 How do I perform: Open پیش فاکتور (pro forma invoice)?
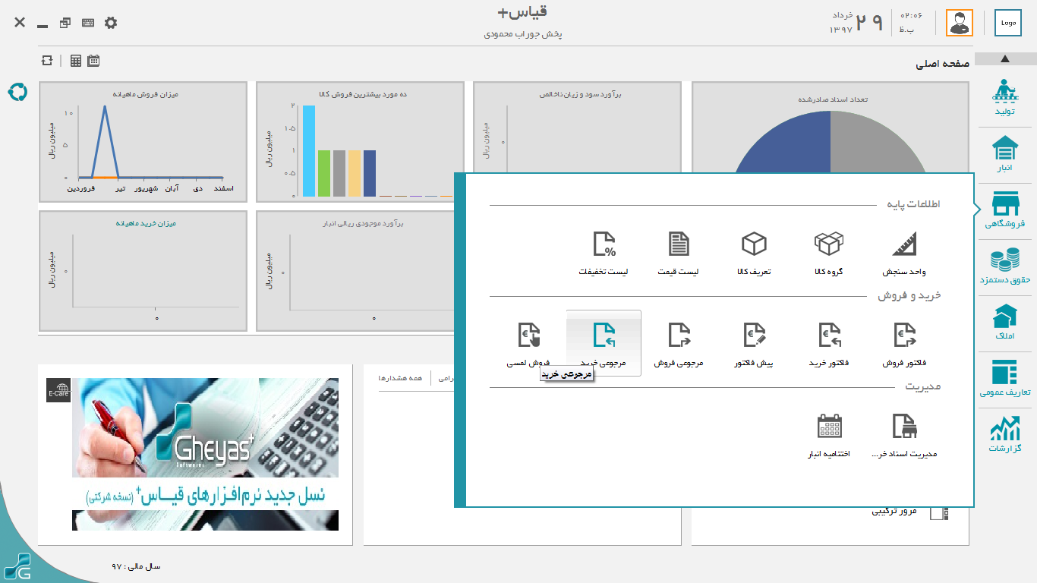coord(754,345)
